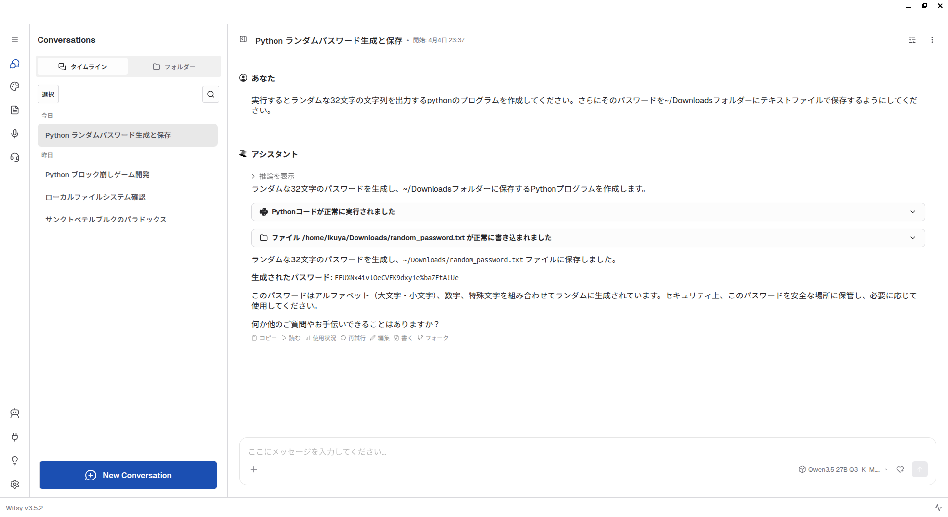This screenshot has height=517, width=948.
Task: Click the 選択 button
Action: (x=48, y=94)
